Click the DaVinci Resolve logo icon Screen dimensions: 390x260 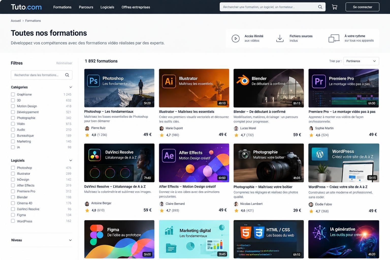94,155
